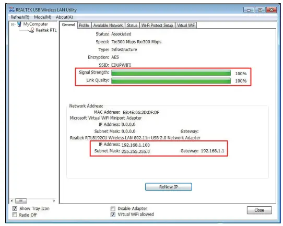Select the MyComputer tree label
Viewport: 283px width, 226px height.
click(36, 24)
